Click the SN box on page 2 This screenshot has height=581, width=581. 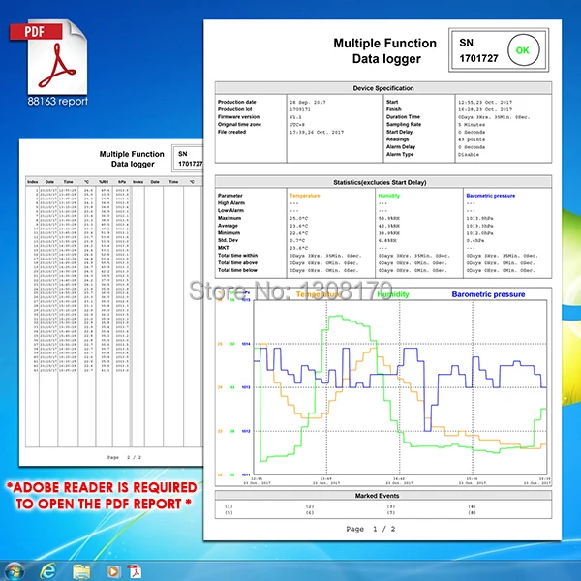pos(188,158)
